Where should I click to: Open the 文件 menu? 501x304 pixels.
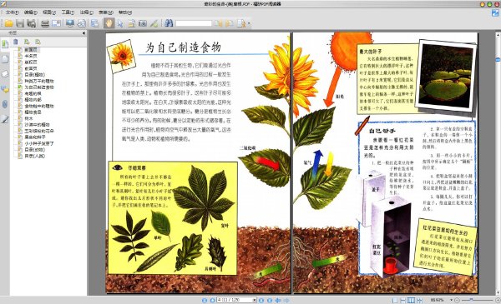coord(12,12)
